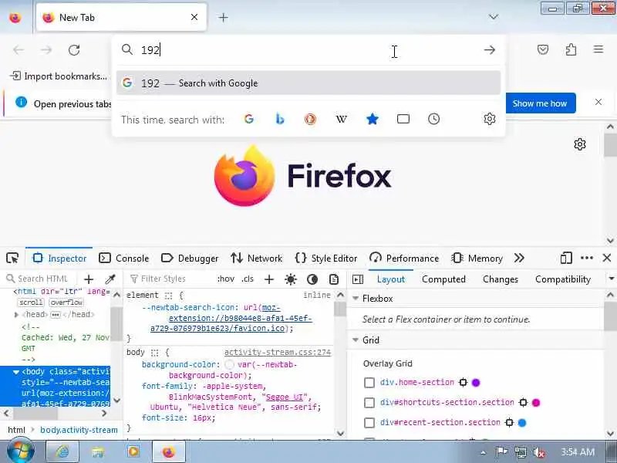This screenshot has width=617, height=463.
Task: Create new node with plus icon
Action: pyautogui.click(x=89, y=279)
